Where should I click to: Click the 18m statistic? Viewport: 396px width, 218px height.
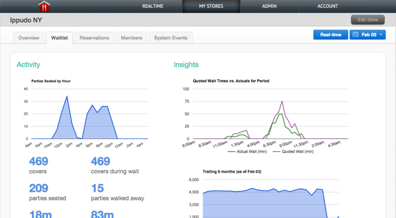[x=40, y=214]
